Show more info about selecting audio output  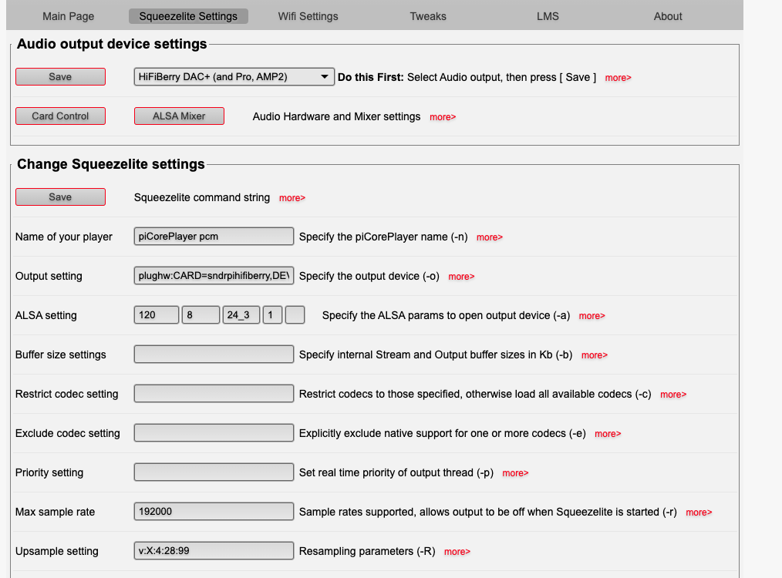[618, 78]
